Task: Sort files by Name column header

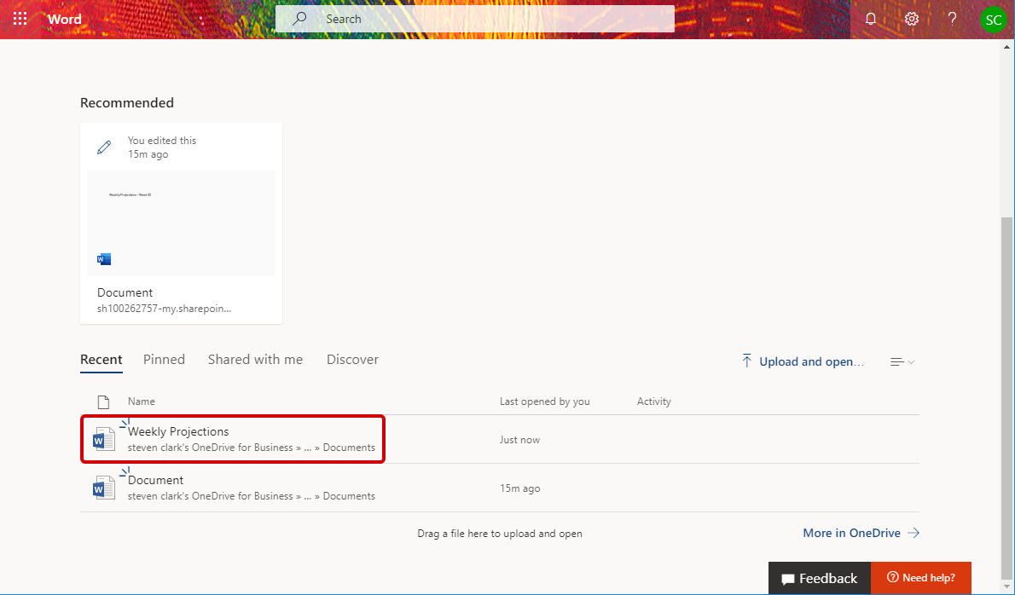Action: coord(142,401)
